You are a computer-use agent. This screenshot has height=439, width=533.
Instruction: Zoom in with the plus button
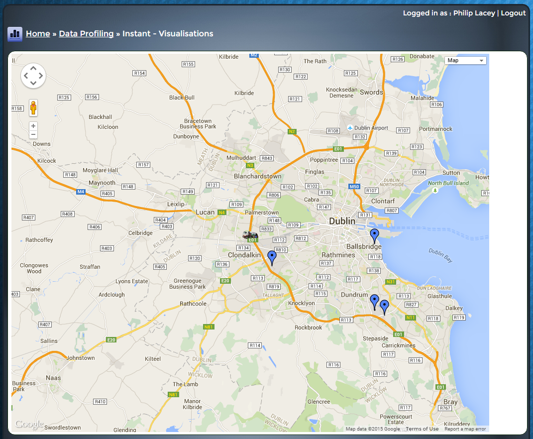[33, 126]
